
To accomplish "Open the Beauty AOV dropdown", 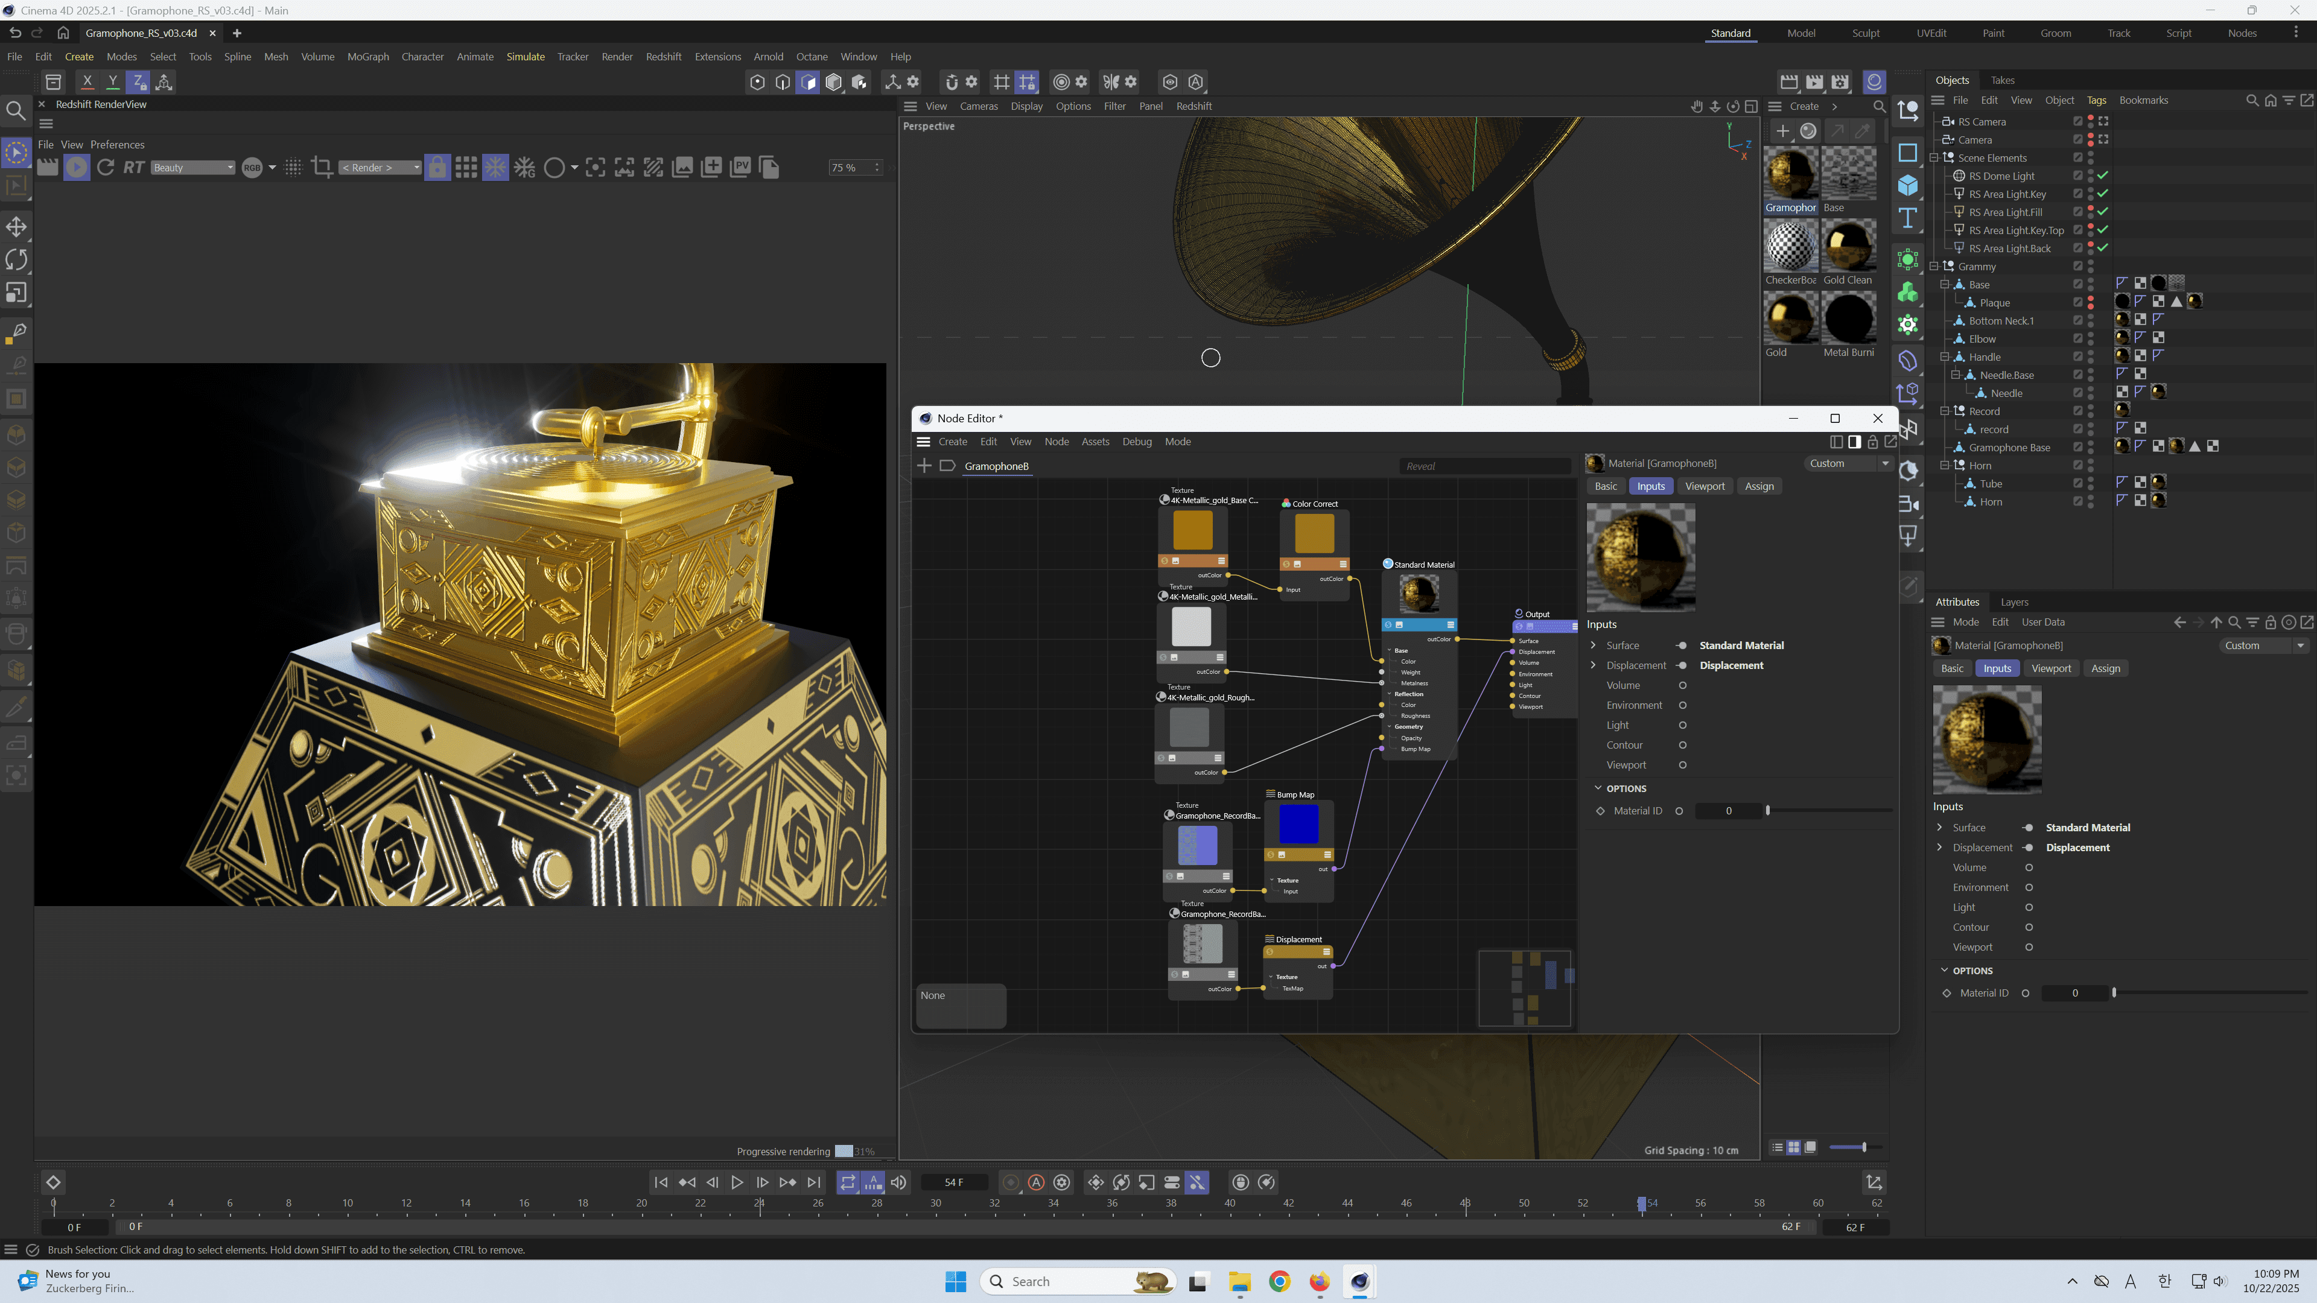I will point(192,167).
